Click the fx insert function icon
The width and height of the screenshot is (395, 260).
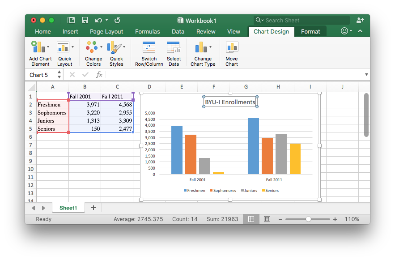point(99,75)
